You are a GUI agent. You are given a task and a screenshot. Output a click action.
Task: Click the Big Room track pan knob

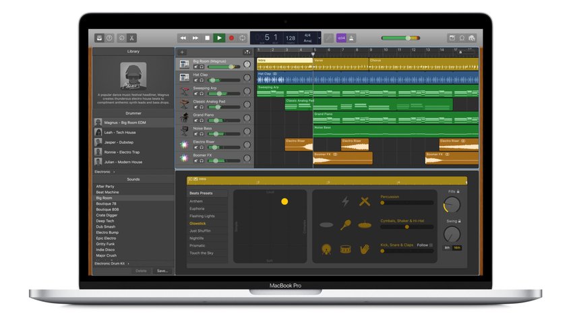[x=247, y=65]
